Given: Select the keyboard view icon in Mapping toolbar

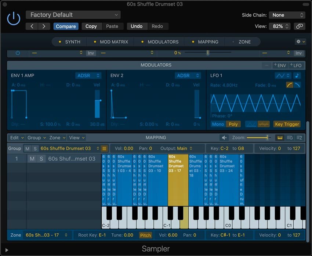Looking at the screenshot, I should tap(280, 138).
